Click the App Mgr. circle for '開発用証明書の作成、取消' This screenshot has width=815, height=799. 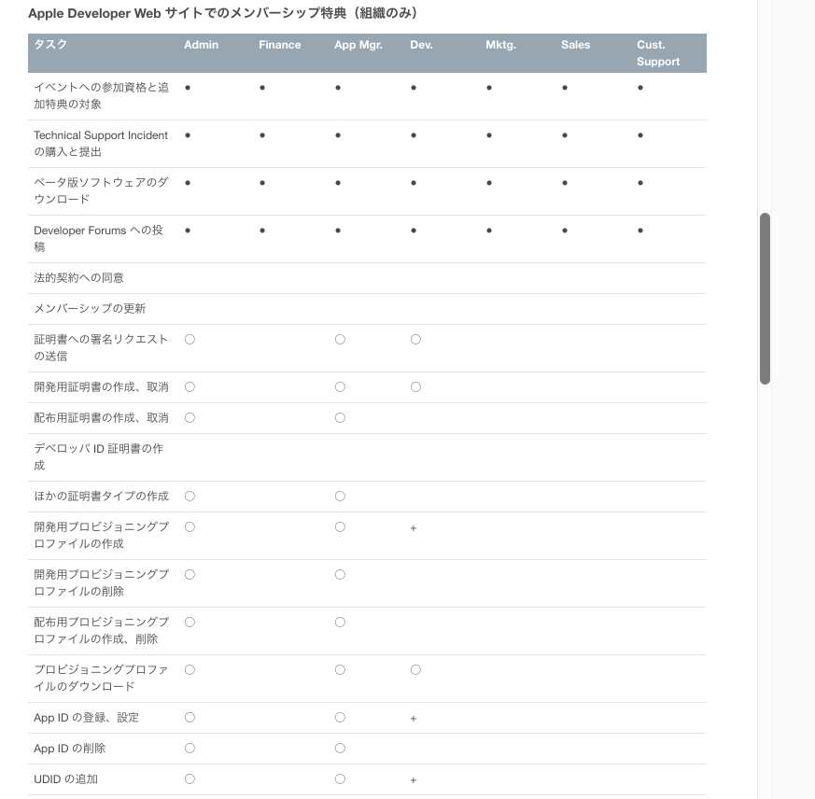(x=340, y=386)
